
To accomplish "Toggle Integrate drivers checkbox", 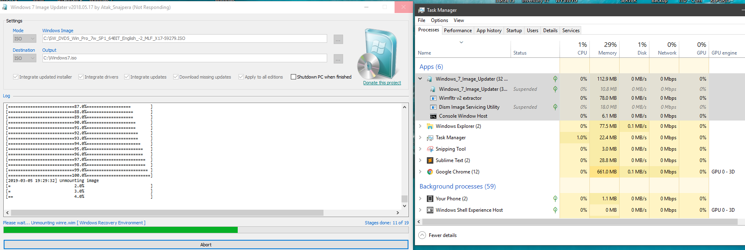I will [81, 77].
